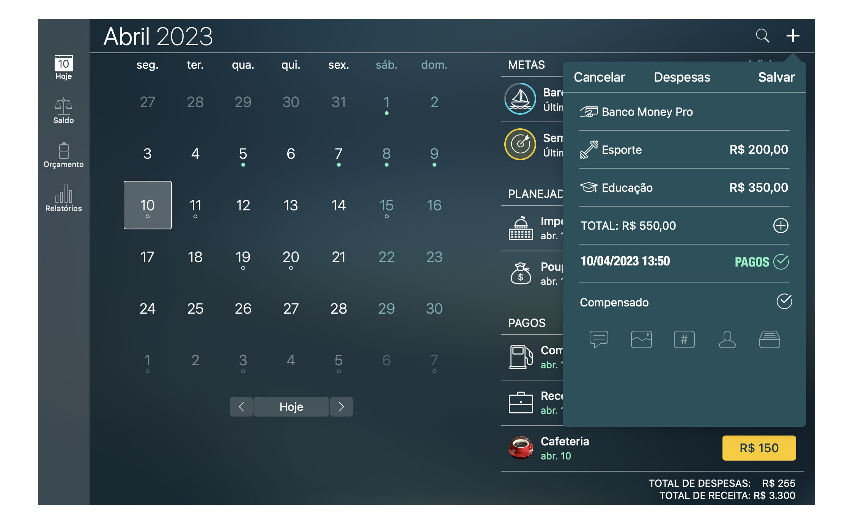Select April 19 in the calendar

pyautogui.click(x=243, y=257)
